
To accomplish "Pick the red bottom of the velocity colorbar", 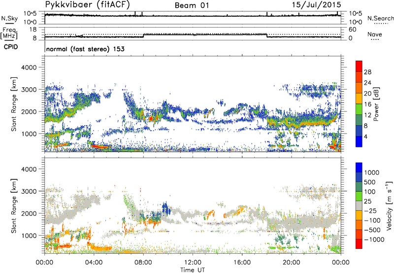I will tap(359, 244).
